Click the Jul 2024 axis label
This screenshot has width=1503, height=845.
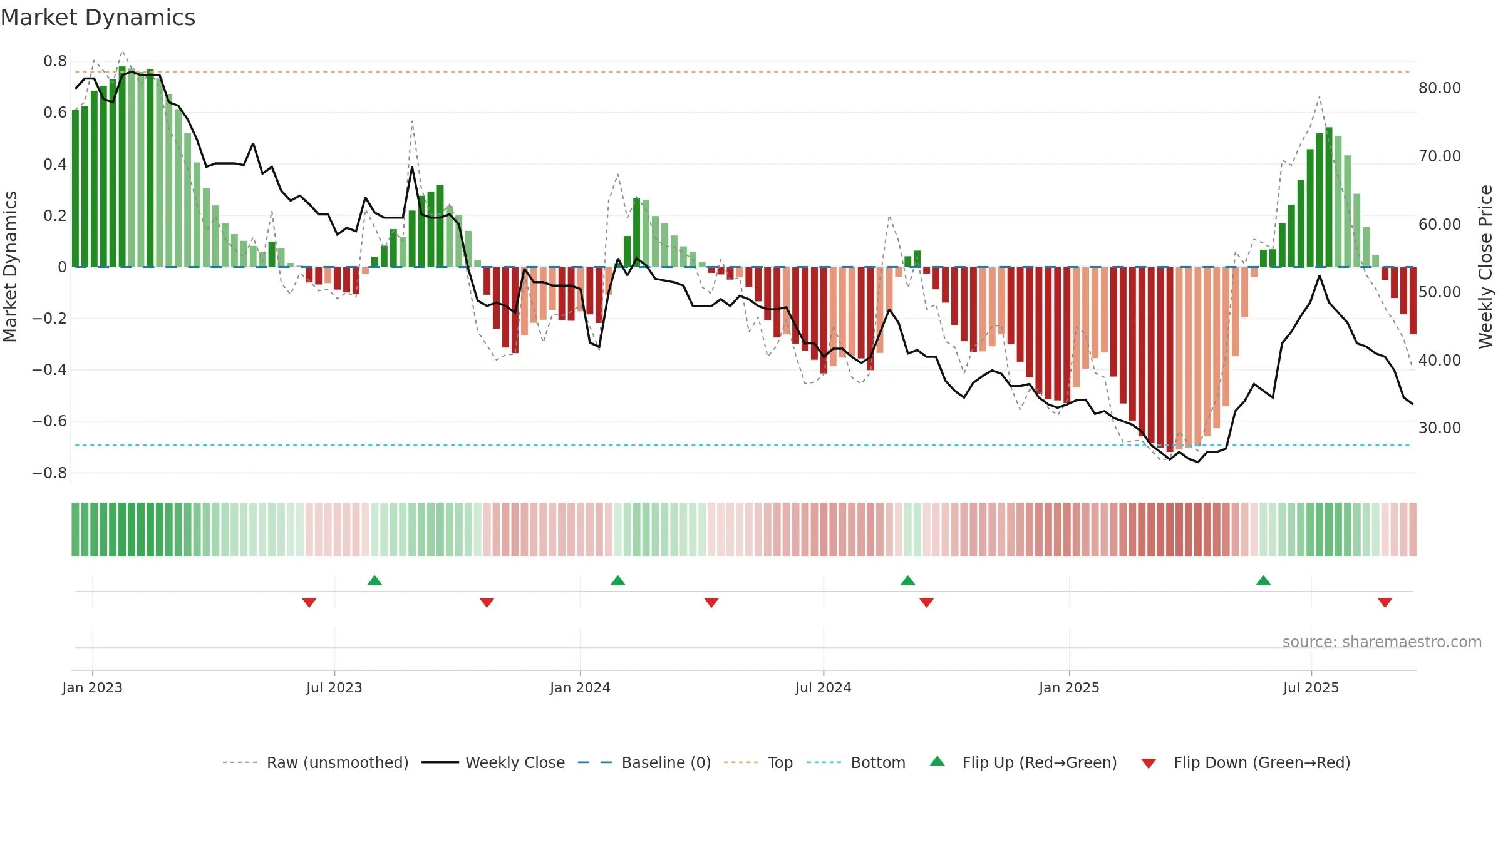tap(824, 687)
